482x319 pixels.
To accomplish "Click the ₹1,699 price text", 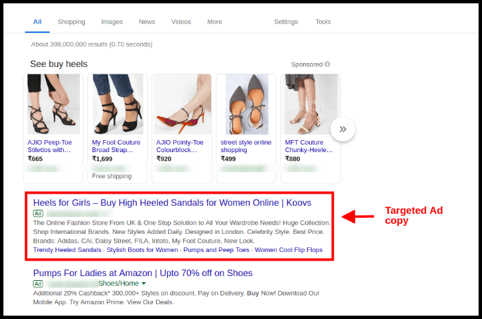I will tap(103, 159).
